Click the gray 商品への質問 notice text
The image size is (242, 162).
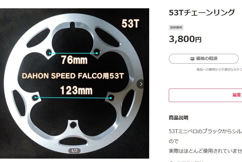tap(219, 69)
